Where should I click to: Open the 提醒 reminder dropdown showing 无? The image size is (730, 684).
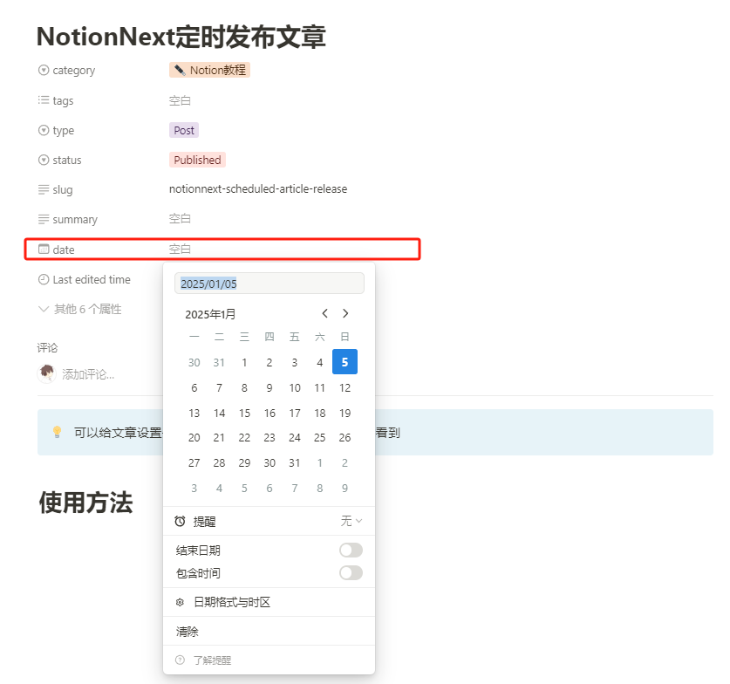(351, 521)
